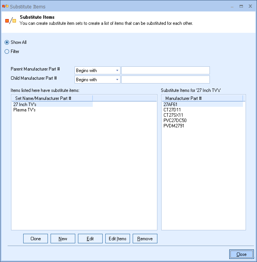
Task: Click the Parent Manufacturer Part # text field
Action: pyautogui.click(x=165, y=71)
